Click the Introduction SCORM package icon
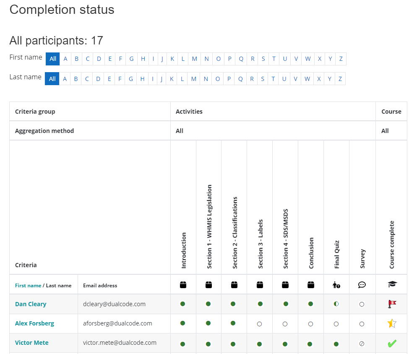This screenshot has width=409, height=354. 183,285
